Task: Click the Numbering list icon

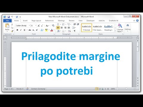Action: point(63,24)
